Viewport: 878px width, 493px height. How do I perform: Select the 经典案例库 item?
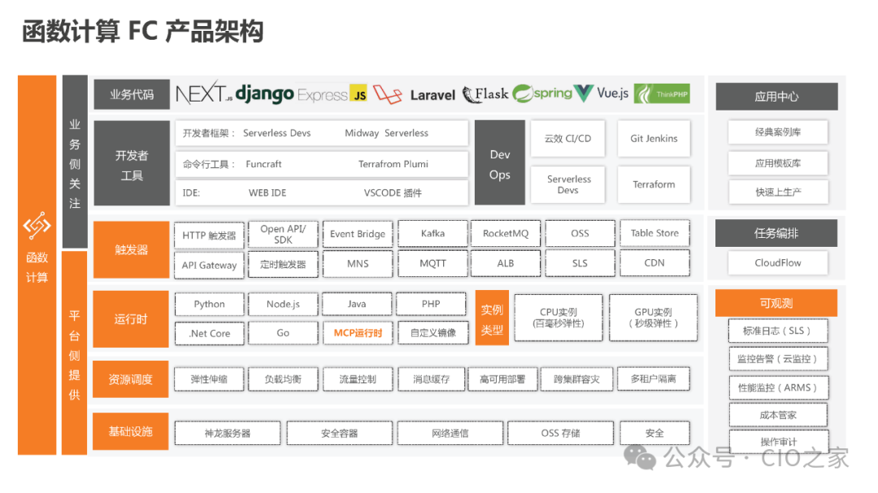[778, 132]
